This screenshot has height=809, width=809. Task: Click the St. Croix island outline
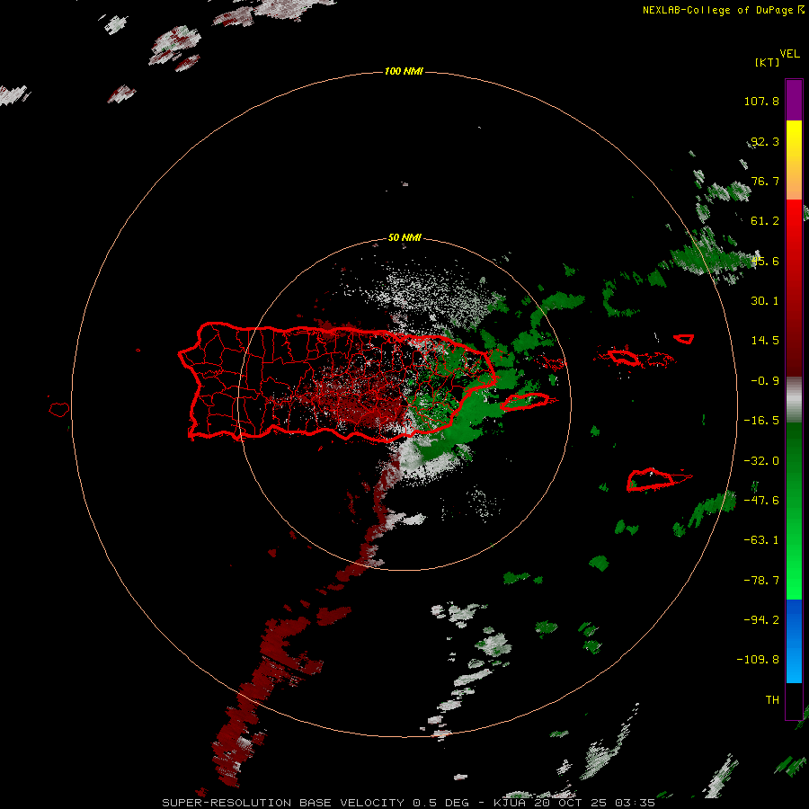coord(658,480)
